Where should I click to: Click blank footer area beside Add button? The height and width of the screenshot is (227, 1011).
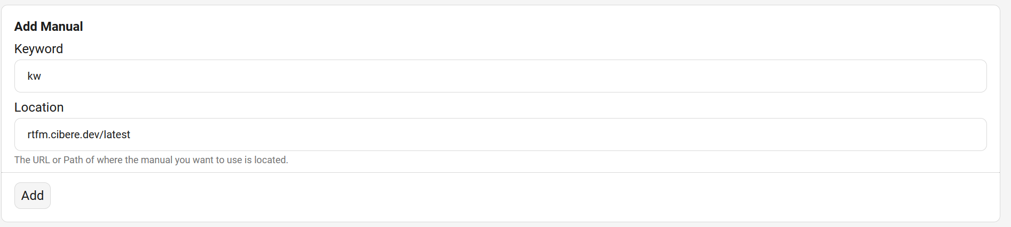pos(480,196)
